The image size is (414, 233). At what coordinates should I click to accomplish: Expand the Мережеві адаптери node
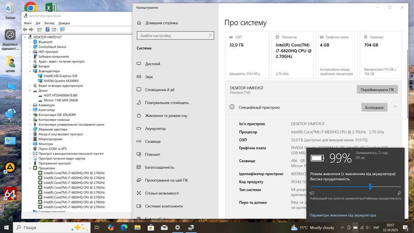tap(30, 129)
